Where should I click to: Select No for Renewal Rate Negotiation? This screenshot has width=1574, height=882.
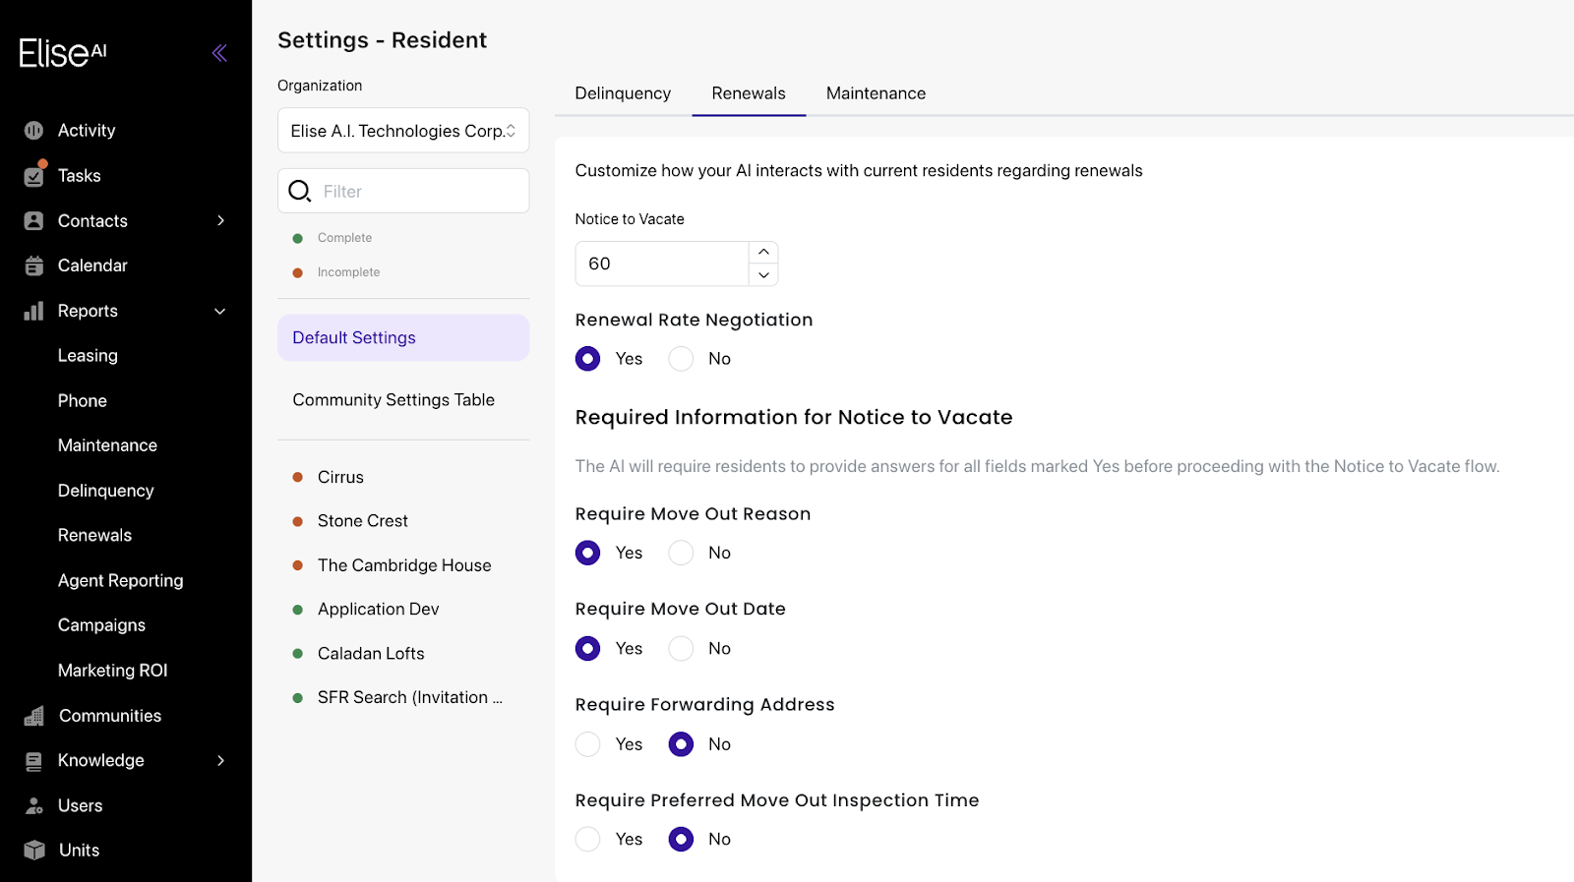click(681, 359)
